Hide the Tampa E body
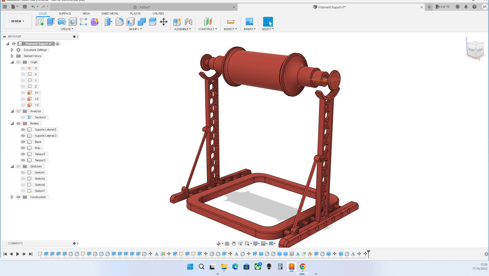 tap(23, 154)
